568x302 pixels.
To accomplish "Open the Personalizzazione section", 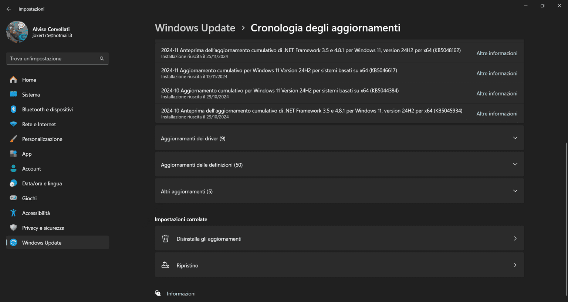I will coord(14,139).
